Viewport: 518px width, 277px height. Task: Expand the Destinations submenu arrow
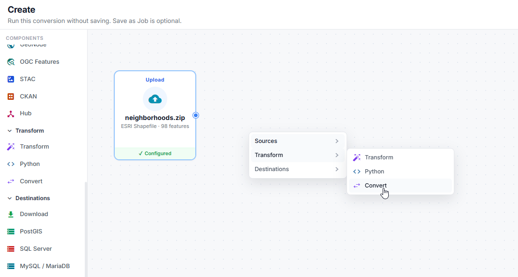point(337,169)
